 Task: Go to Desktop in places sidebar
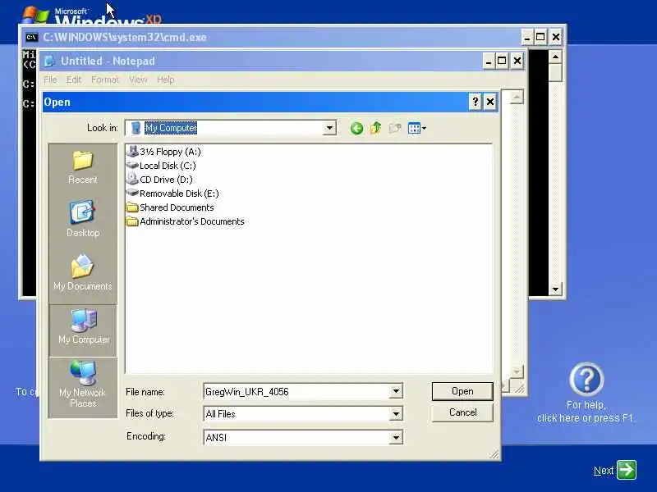pyautogui.click(x=83, y=220)
